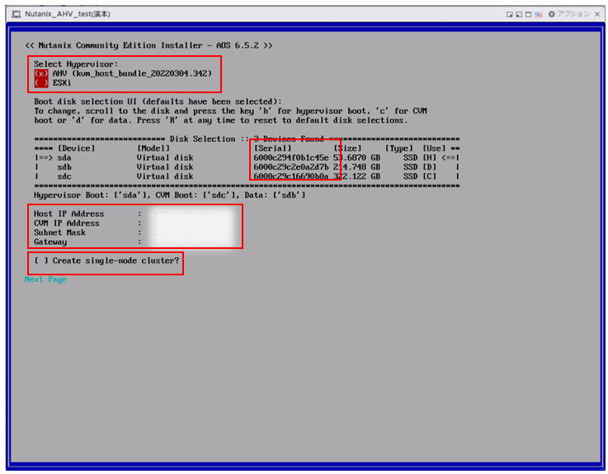Click the [Model] column header
Image resolution: width=608 pixels, height=474 pixels.
pos(153,148)
